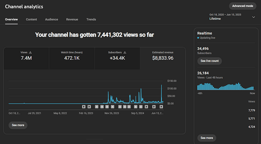Click the 7,779 views value
The width and height of the screenshot is (261, 144).
[252, 110]
